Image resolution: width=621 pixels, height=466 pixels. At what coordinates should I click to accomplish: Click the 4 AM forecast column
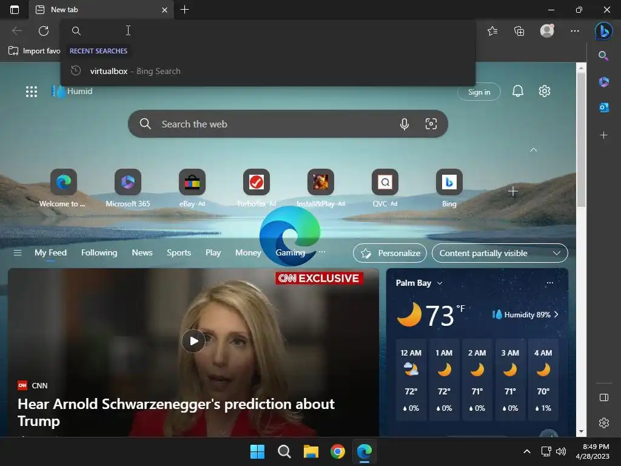click(543, 380)
